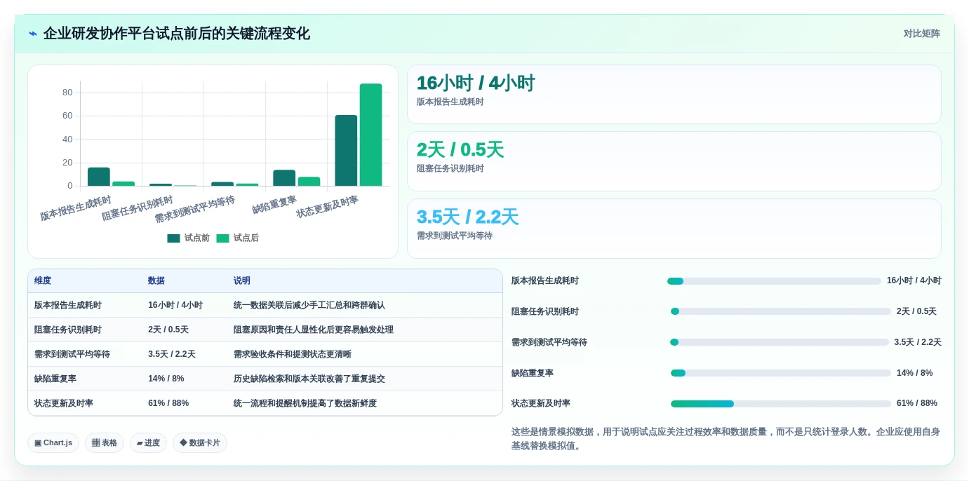Click chart axis label 缺陷重复率

[274, 205]
